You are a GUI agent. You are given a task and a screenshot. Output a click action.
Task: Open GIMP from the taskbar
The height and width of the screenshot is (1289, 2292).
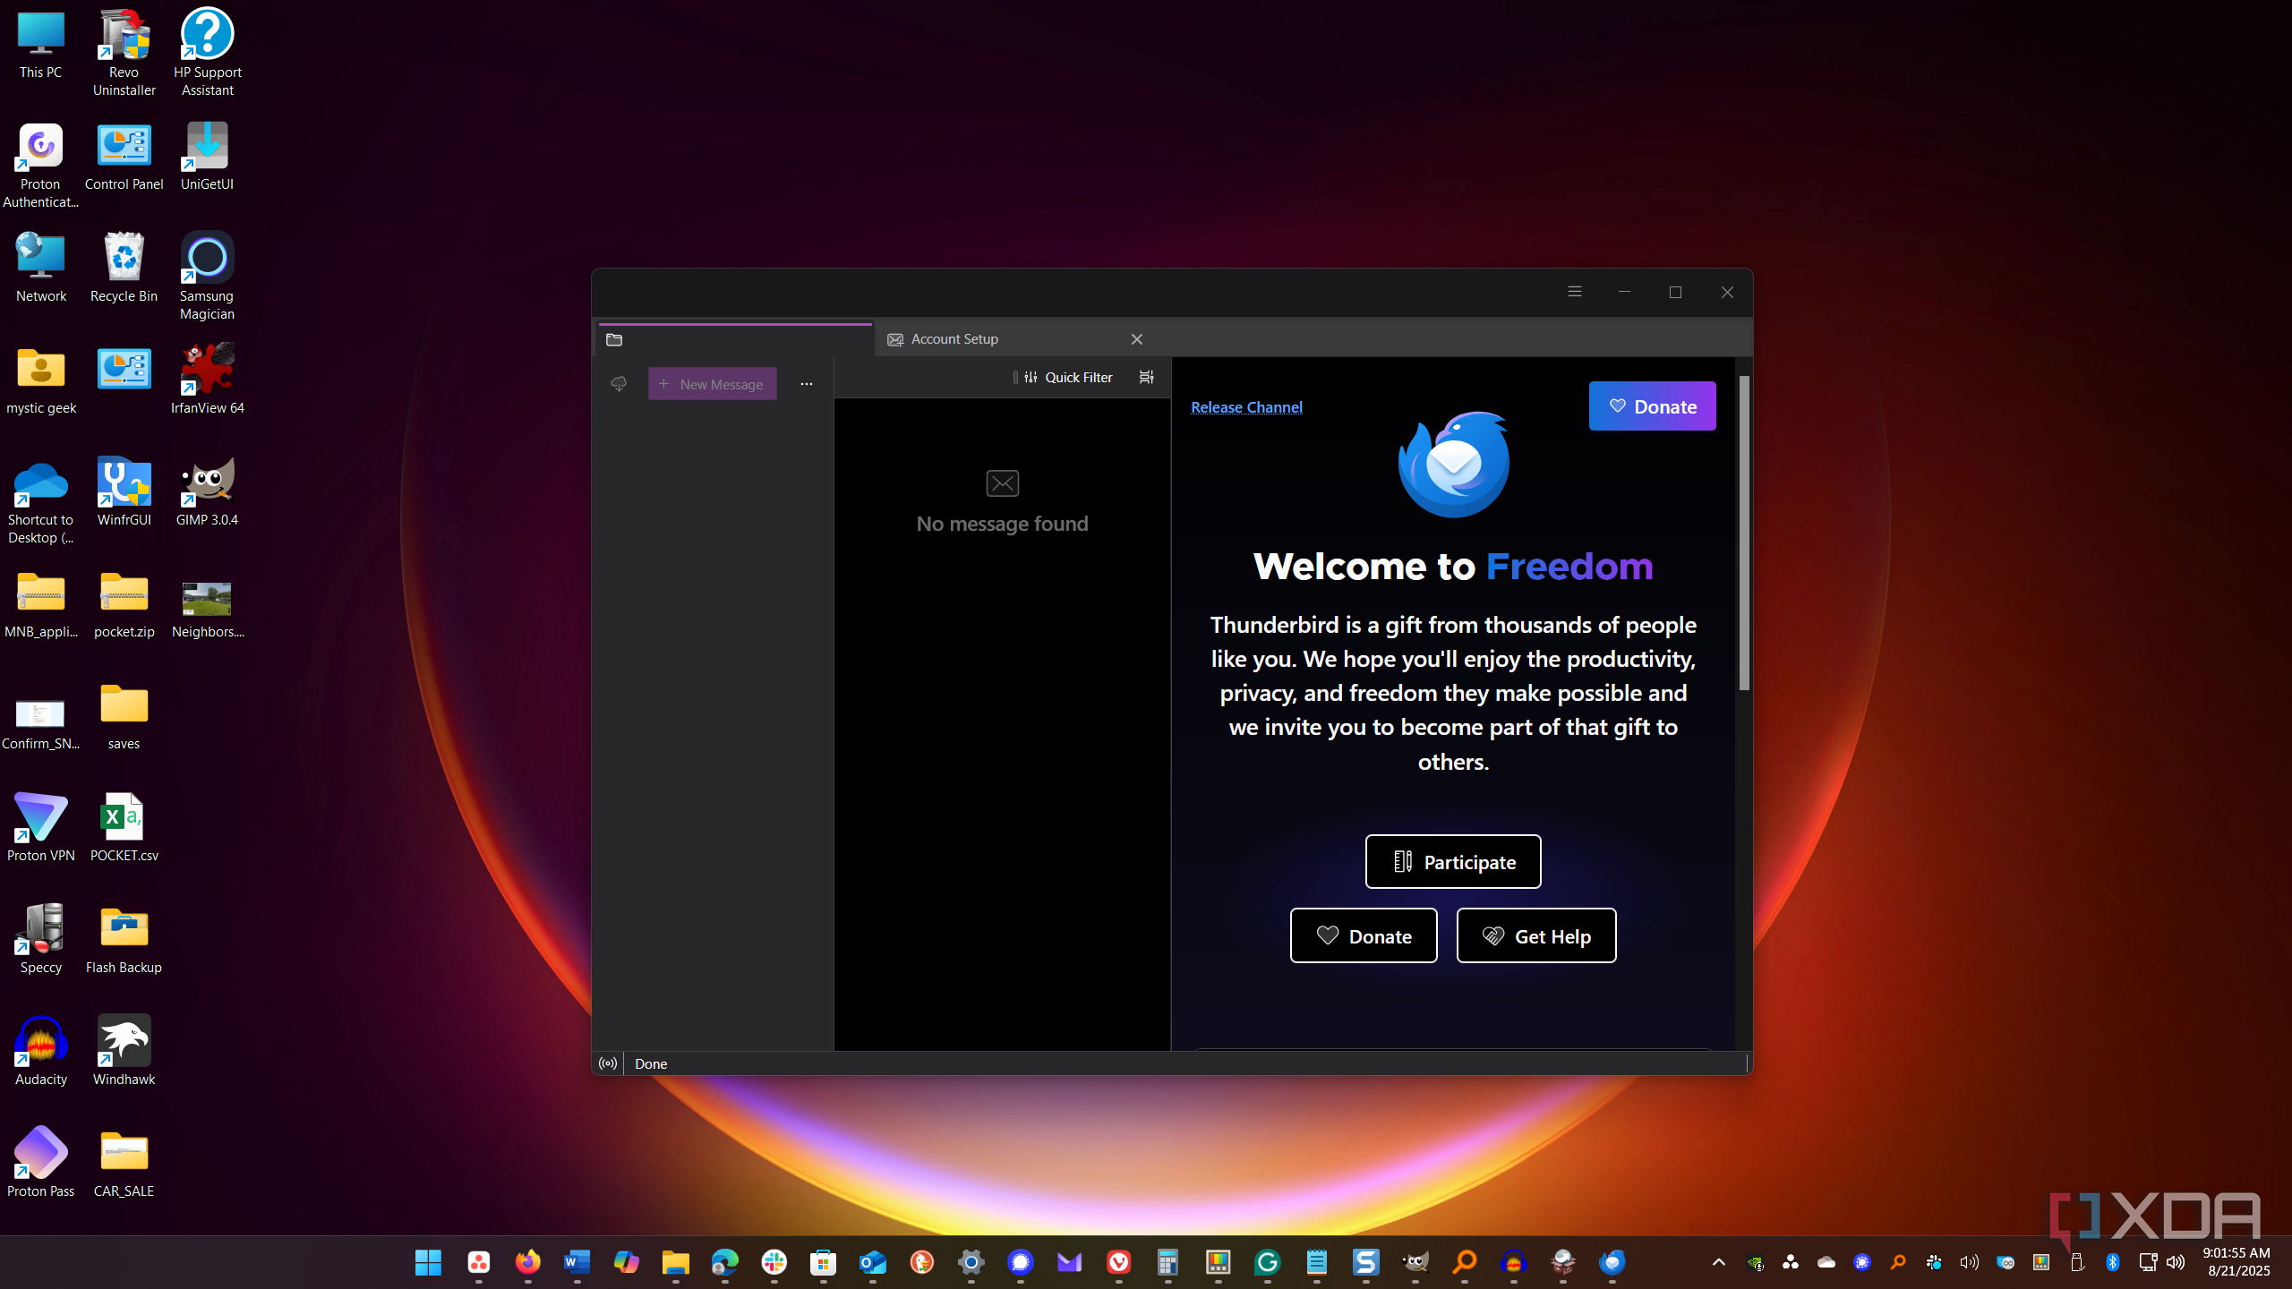(x=1415, y=1262)
